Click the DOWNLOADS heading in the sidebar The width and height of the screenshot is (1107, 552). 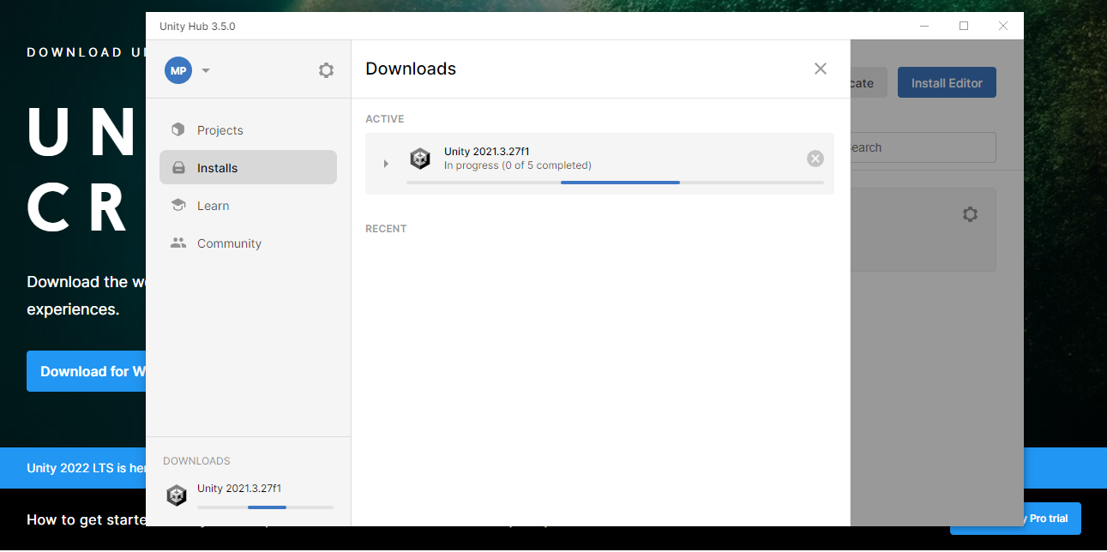point(196,461)
